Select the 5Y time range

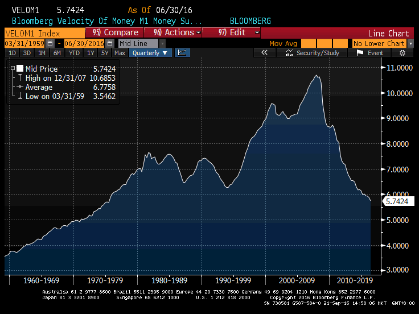click(x=104, y=53)
